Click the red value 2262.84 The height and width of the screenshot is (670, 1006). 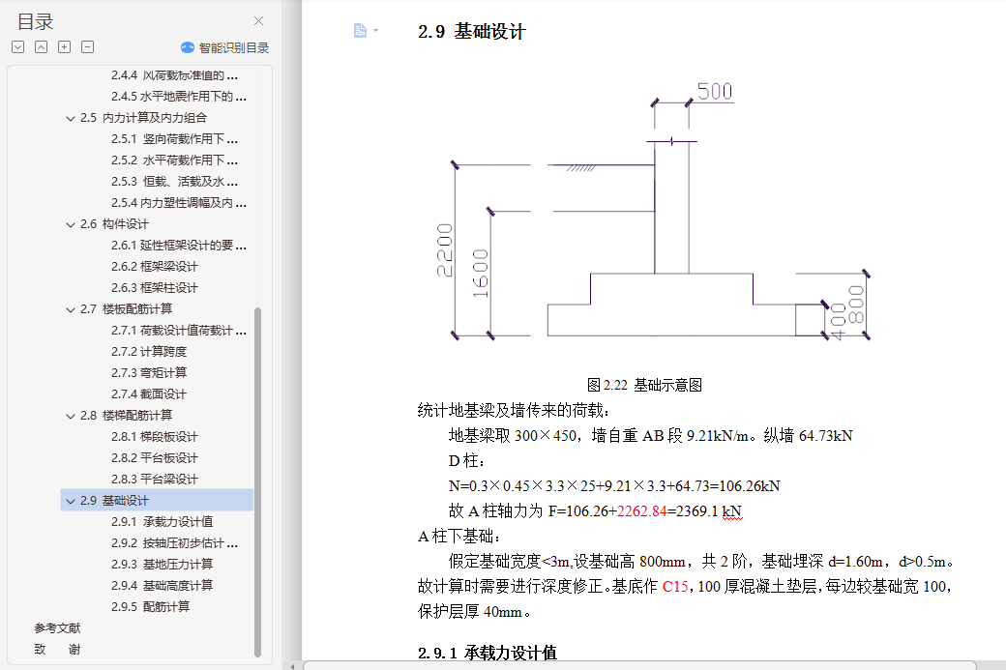[641, 511]
